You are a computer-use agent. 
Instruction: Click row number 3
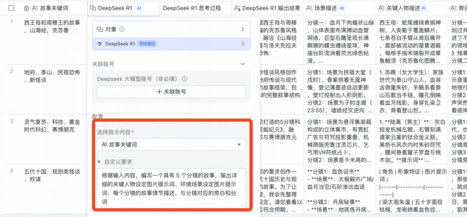[12, 121]
